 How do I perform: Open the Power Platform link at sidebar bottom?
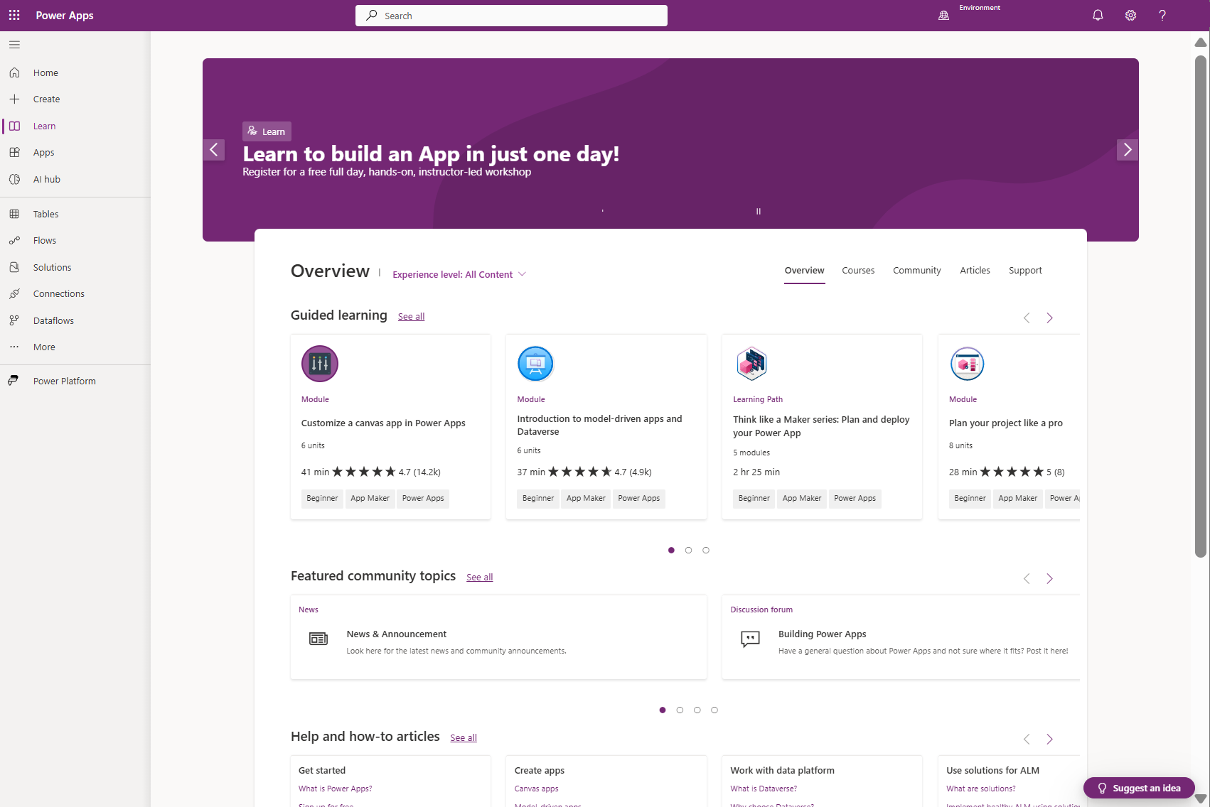tap(64, 381)
